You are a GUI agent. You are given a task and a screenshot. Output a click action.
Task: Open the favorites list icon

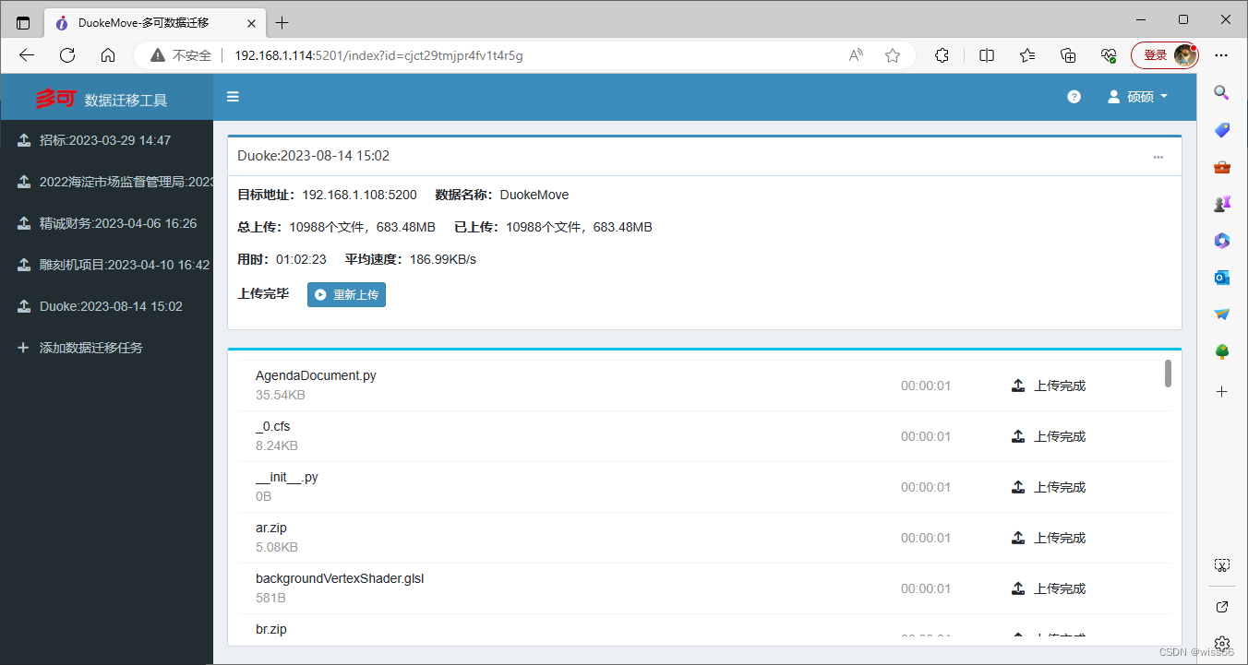pyautogui.click(x=1027, y=55)
